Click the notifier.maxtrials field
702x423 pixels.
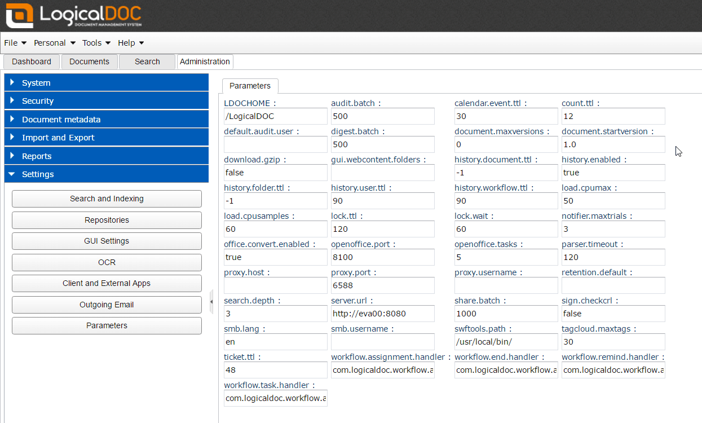pyautogui.click(x=613, y=229)
